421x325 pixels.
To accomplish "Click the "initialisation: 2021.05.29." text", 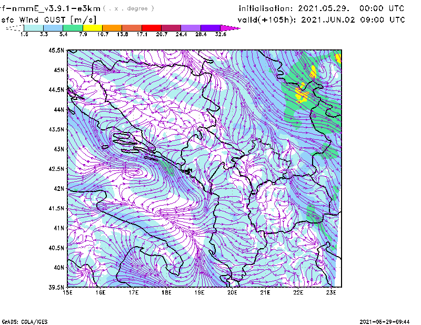I will click(294, 8).
